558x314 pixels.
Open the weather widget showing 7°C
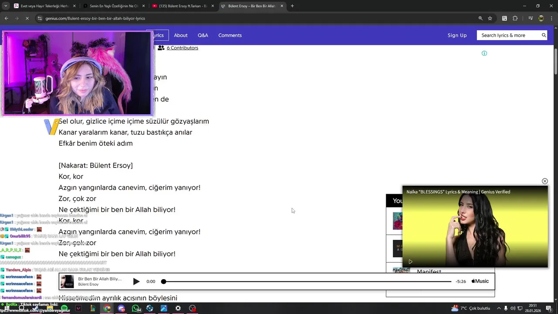point(471,308)
